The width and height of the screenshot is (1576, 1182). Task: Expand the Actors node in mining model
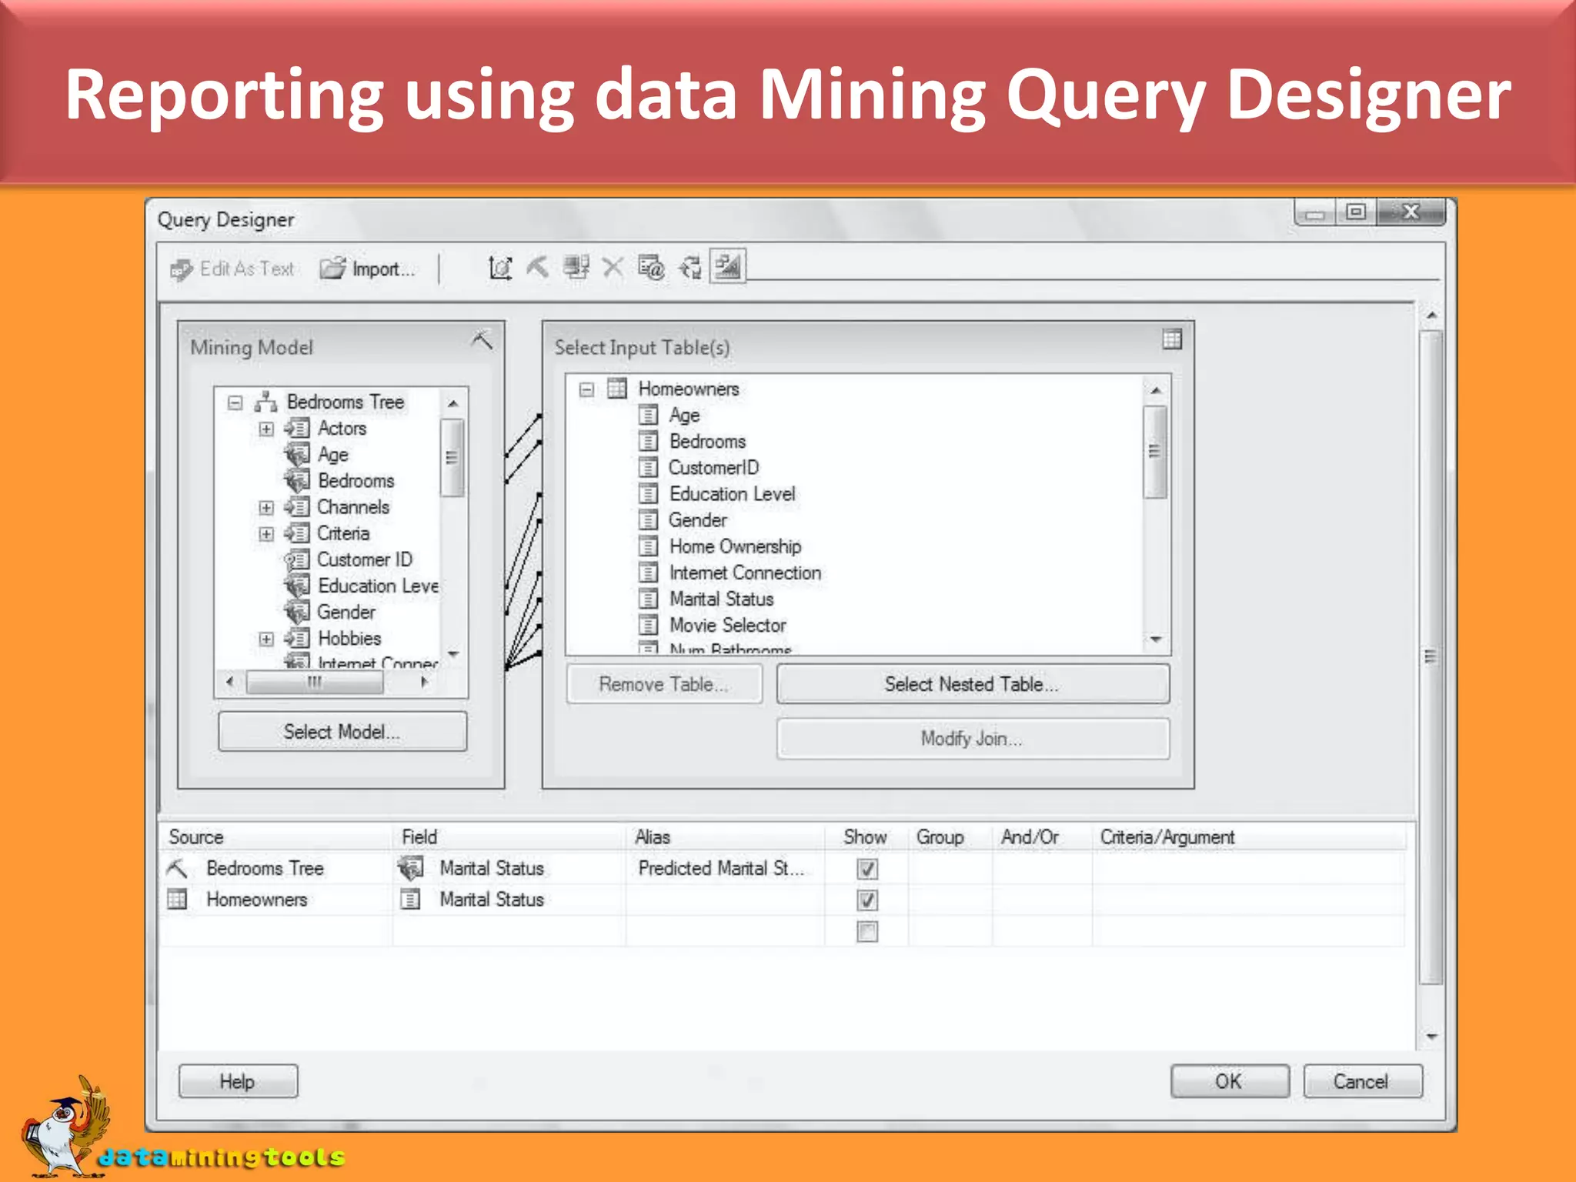click(x=266, y=429)
